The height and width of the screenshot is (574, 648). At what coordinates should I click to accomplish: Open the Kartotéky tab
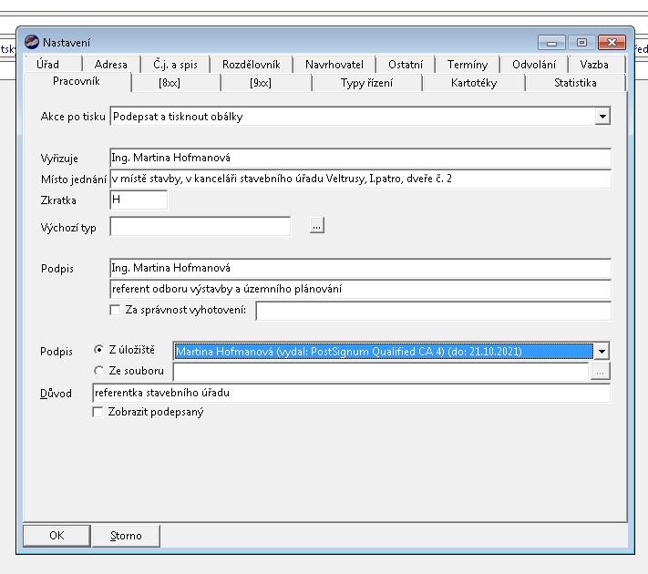[474, 83]
